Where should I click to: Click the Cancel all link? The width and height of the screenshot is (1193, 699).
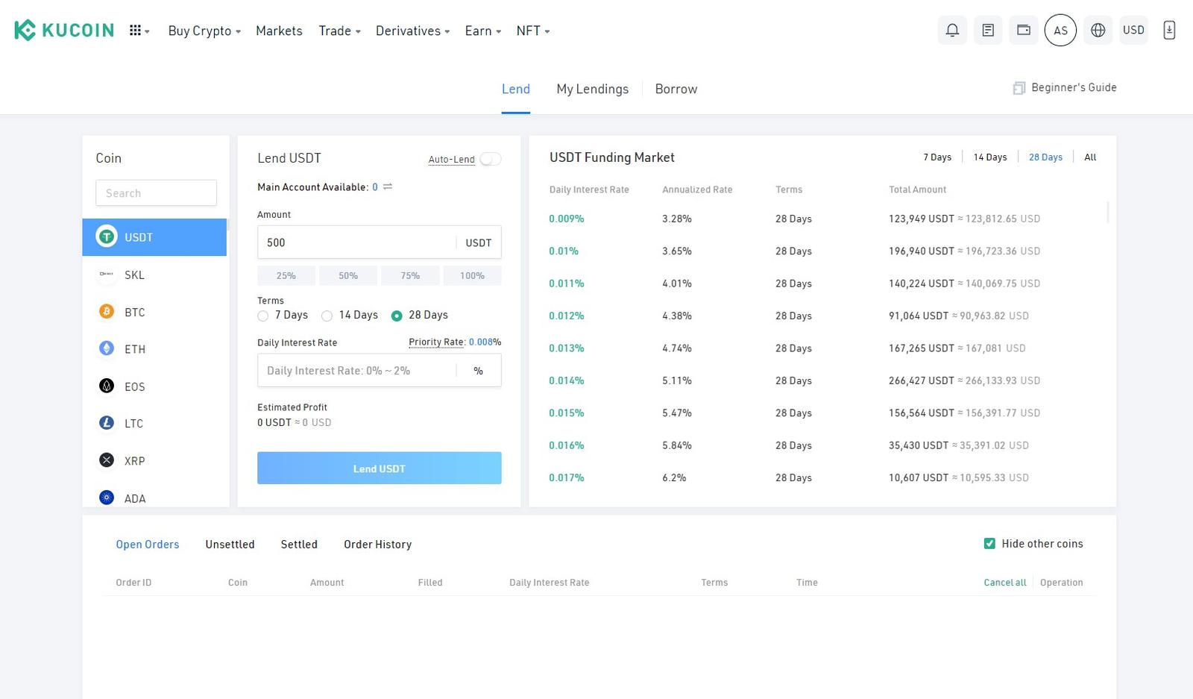pyautogui.click(x=1005, y=583)
